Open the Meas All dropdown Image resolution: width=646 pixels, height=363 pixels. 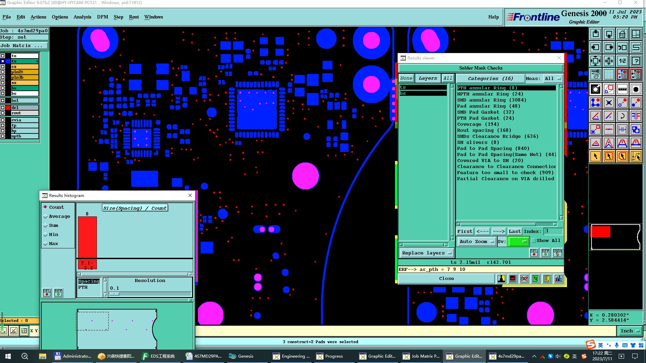(552, 79)
